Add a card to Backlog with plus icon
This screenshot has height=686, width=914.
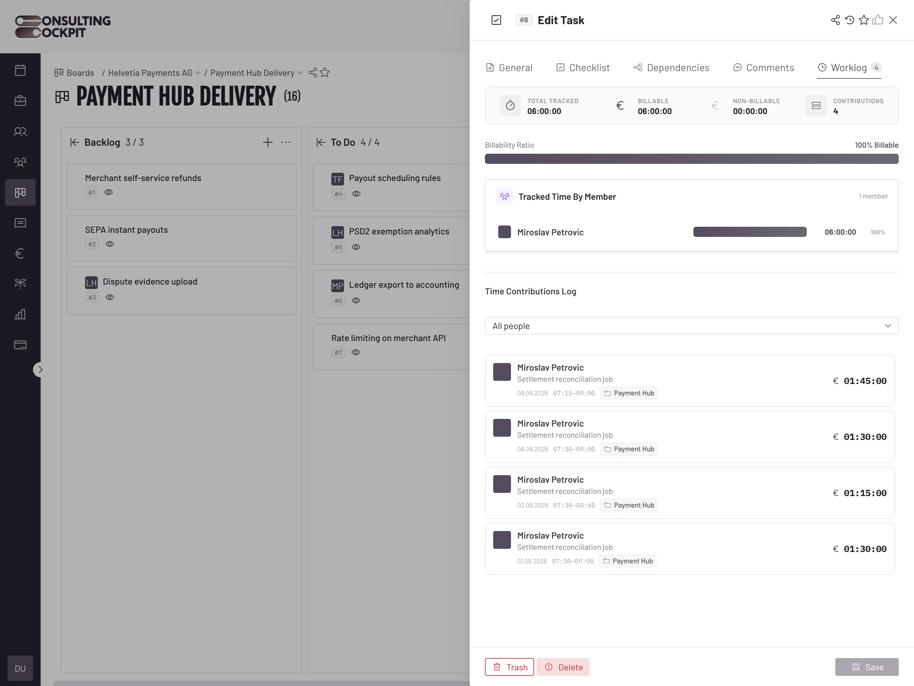(x=268, y=142)
